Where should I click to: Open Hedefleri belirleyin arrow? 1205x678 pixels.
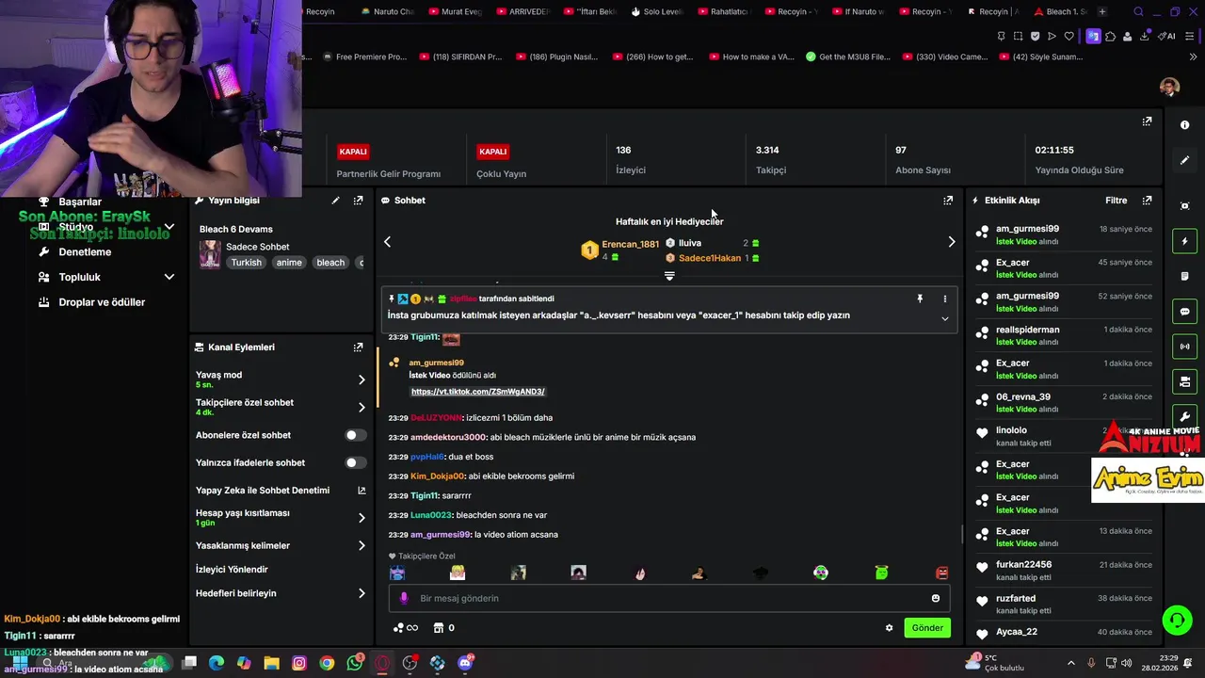(x=361, y=593)
